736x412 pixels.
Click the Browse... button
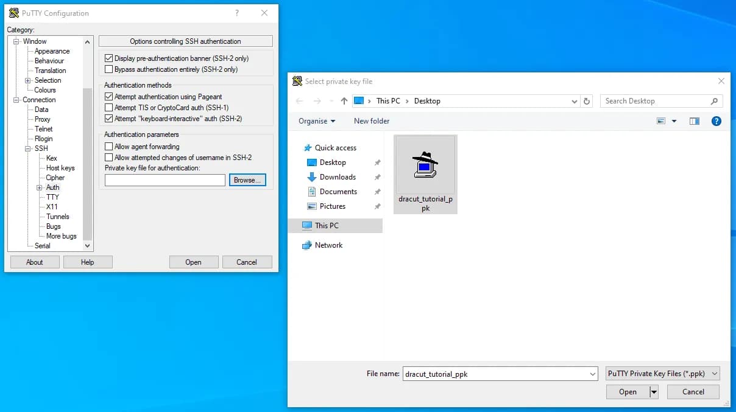click(247, 180)
